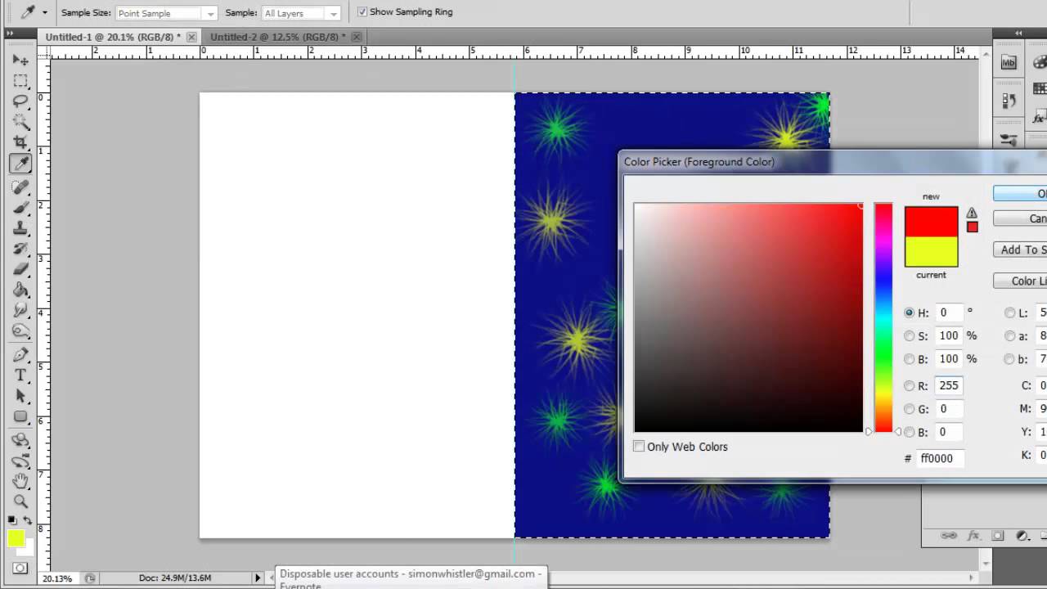Switch to the Untitled-2 document tab
Screen dimensions: 1047x589
(x=278, y=37)
